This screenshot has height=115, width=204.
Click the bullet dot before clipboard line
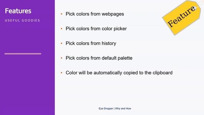click(62, 73)
